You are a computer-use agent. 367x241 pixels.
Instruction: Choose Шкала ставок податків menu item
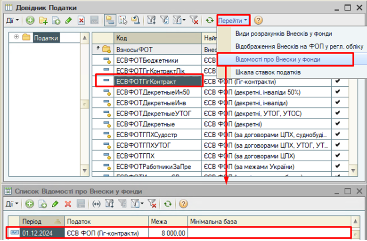pos(268,72)
